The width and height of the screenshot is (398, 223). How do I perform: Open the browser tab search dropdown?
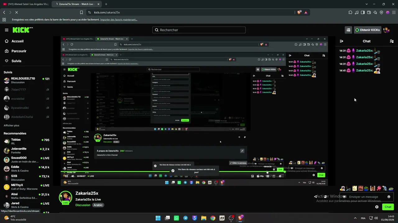point(367,4)
